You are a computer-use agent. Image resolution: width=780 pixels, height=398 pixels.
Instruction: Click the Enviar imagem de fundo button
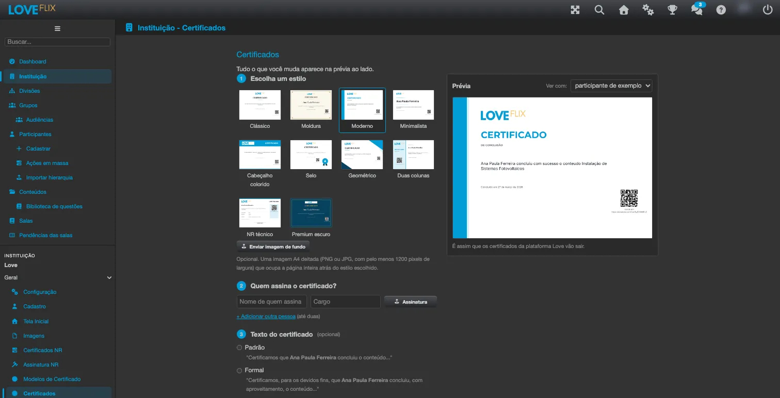point(273,246)
